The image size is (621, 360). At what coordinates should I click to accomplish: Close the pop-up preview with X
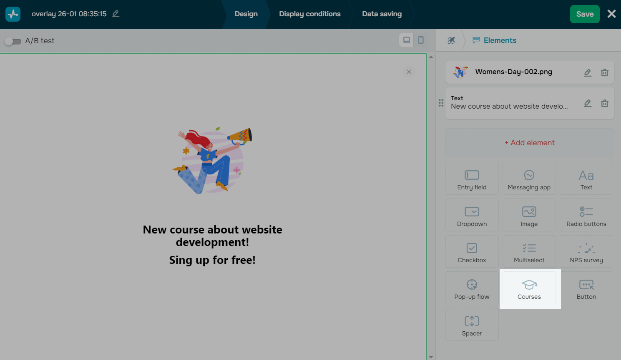point(409,72)
